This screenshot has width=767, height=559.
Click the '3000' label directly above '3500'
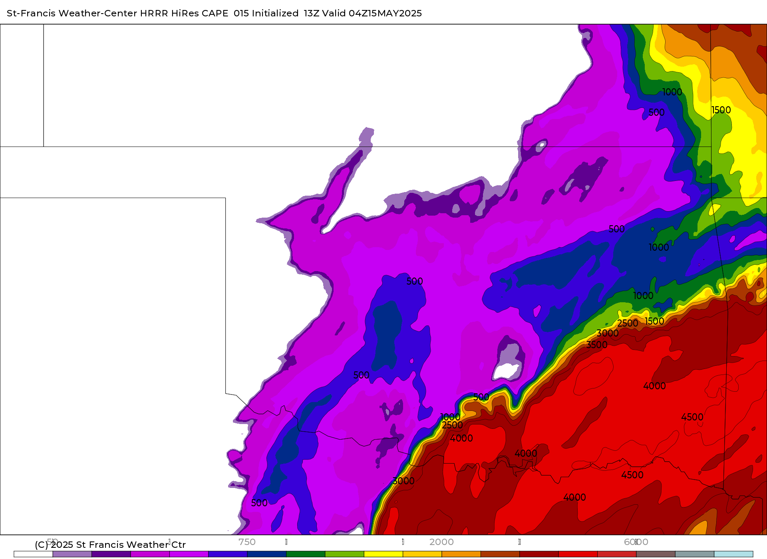pyautogui.click(x=608, y=333)
